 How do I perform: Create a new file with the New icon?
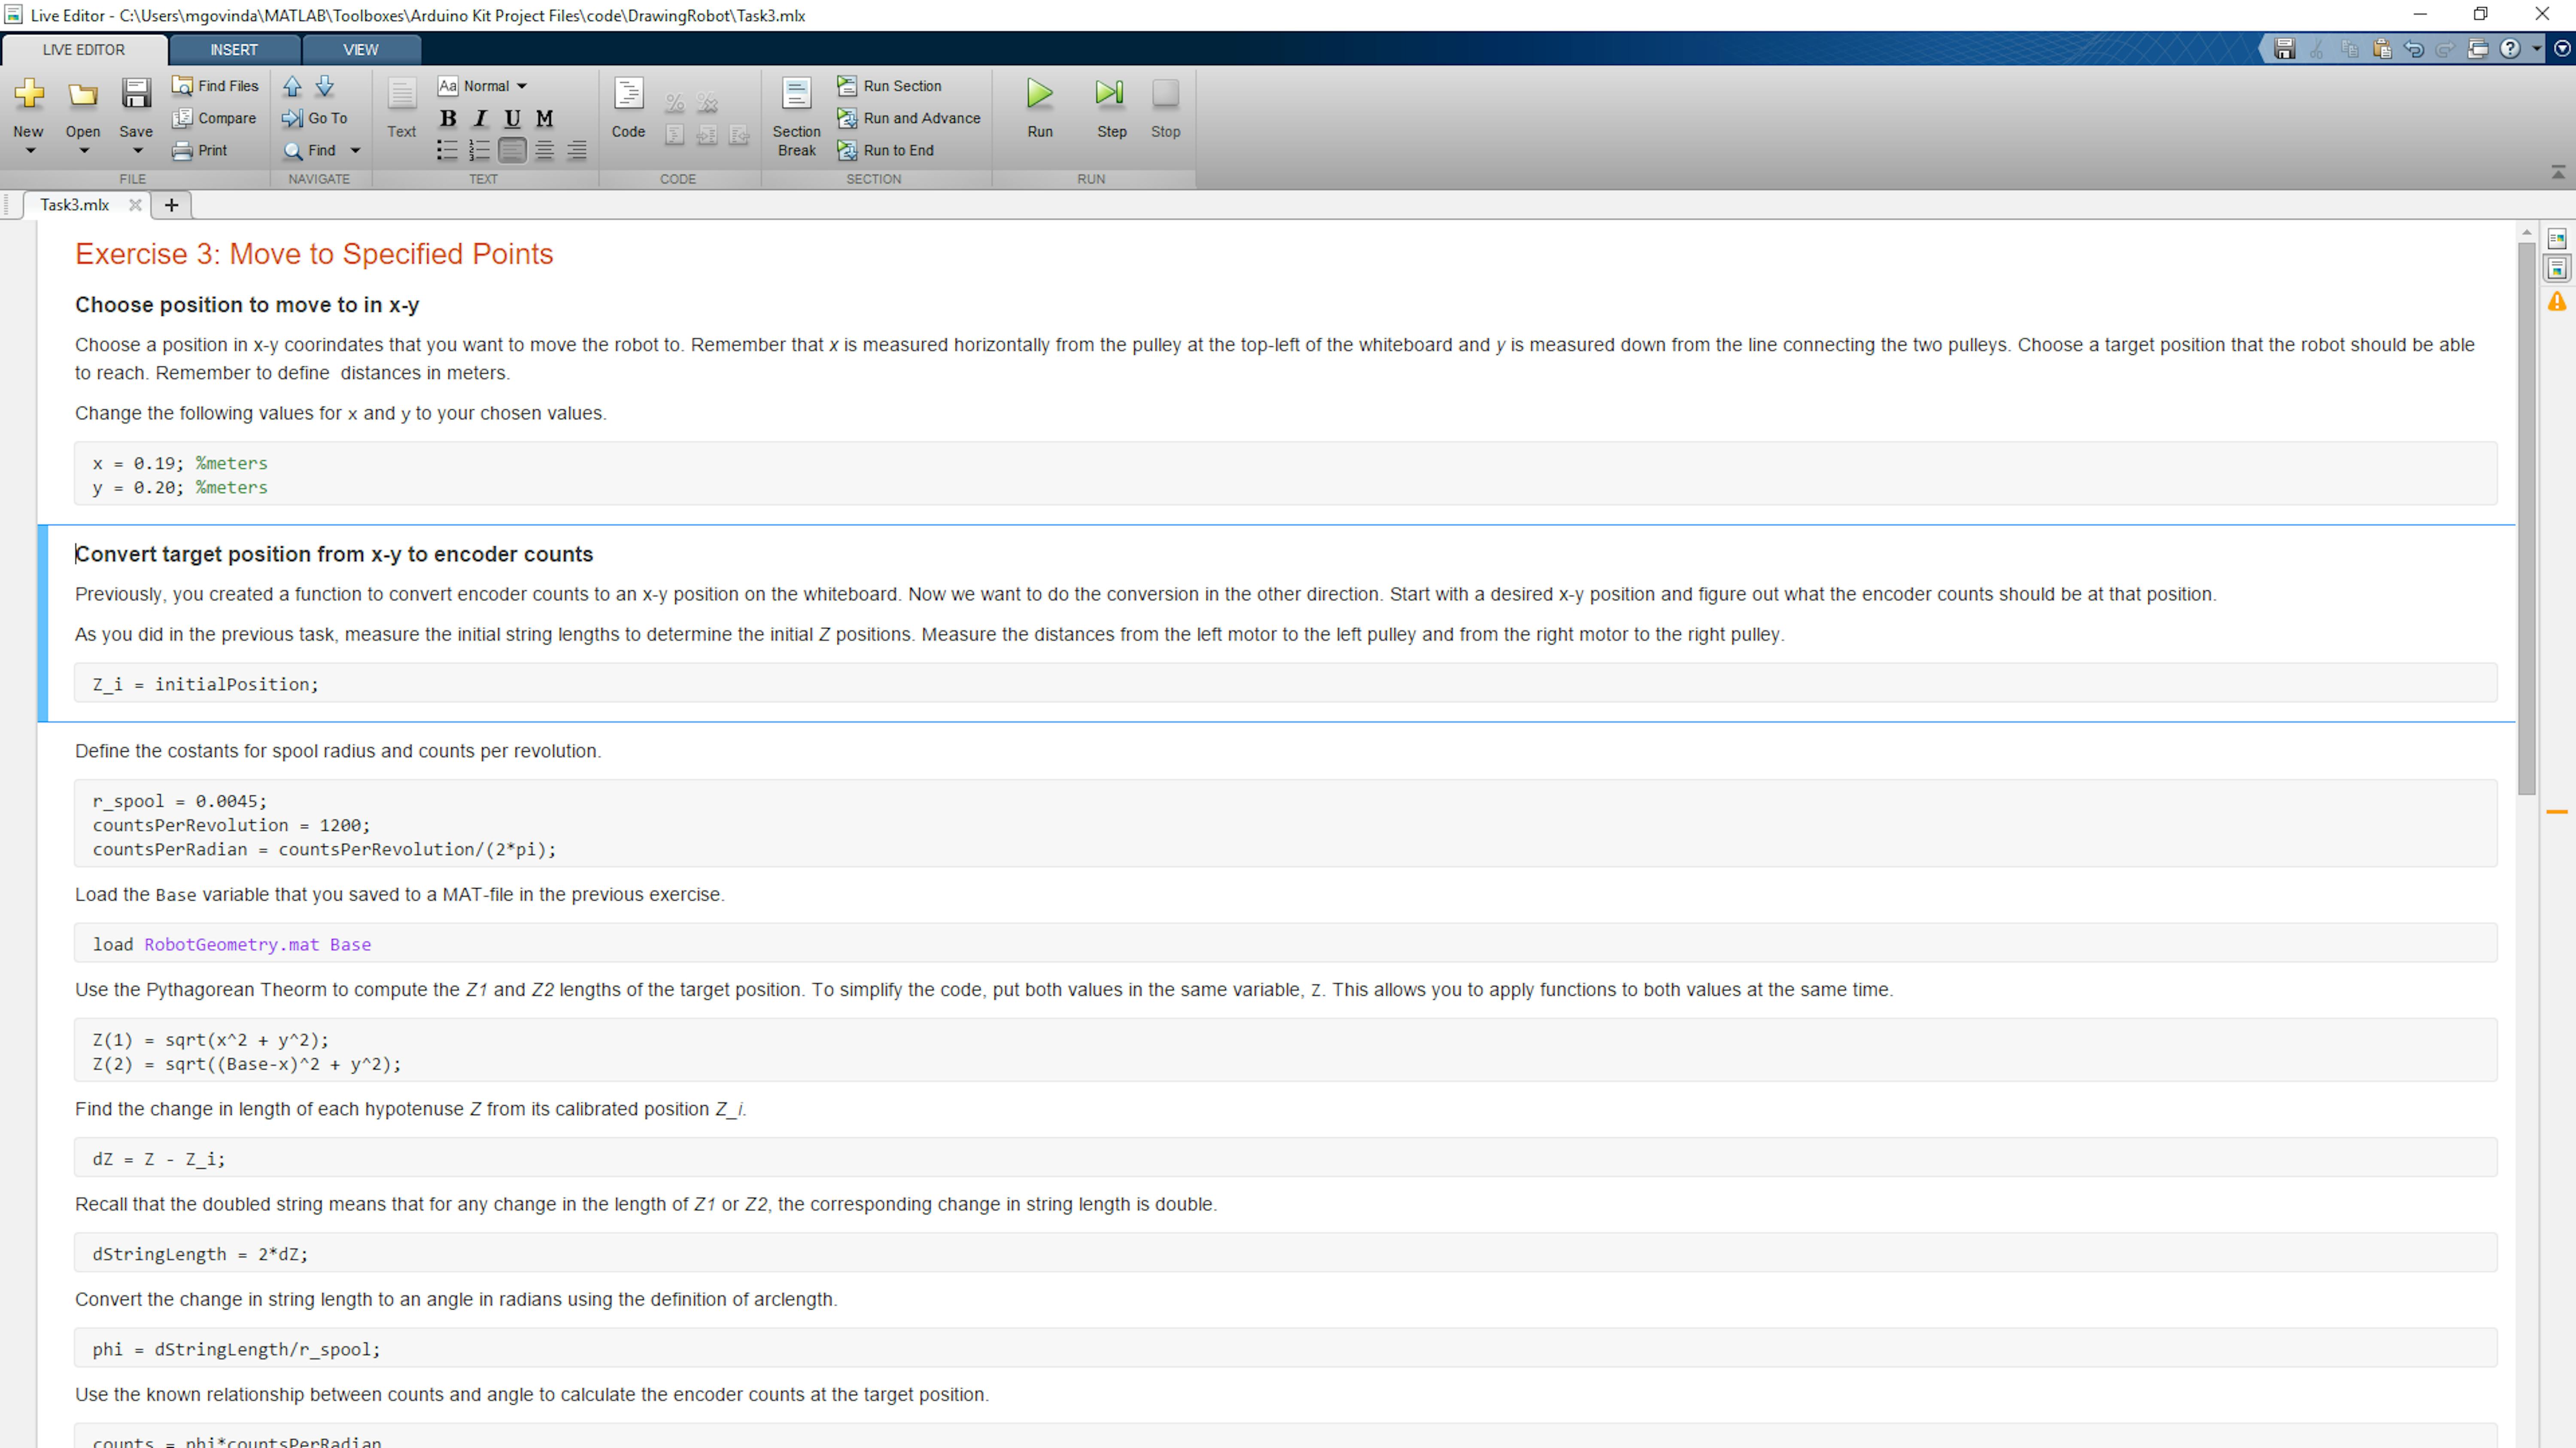click(29, 94)
